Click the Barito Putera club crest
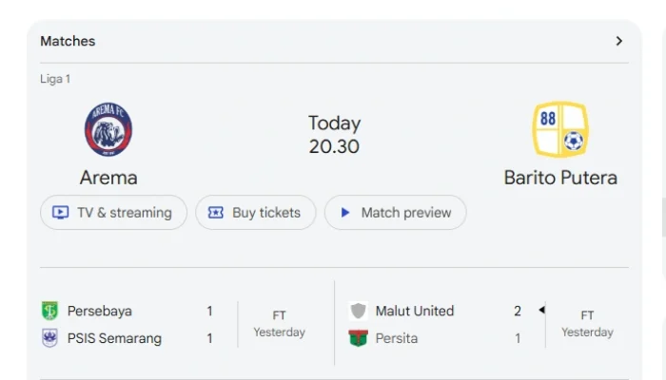The width and height of the screenshot is (666, 380). pos(560,129)
